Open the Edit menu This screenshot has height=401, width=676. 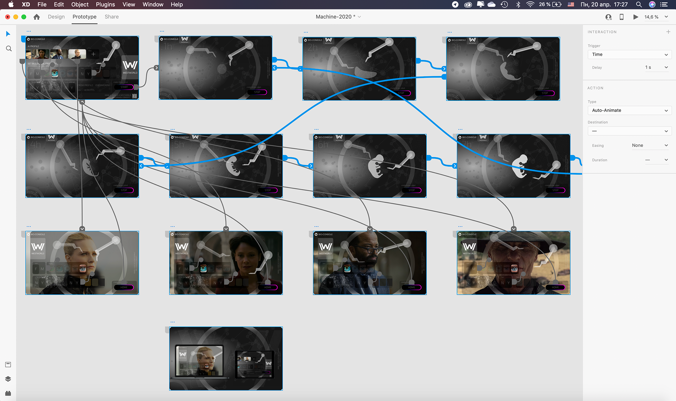click(x=59, y=5)
